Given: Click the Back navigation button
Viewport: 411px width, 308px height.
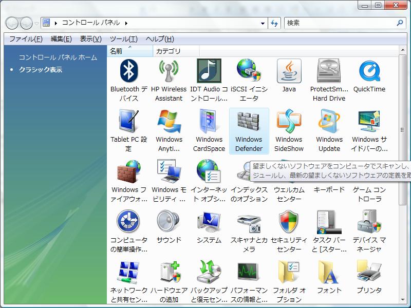Looking at the screenshot, I should click(x=12, y=23).
